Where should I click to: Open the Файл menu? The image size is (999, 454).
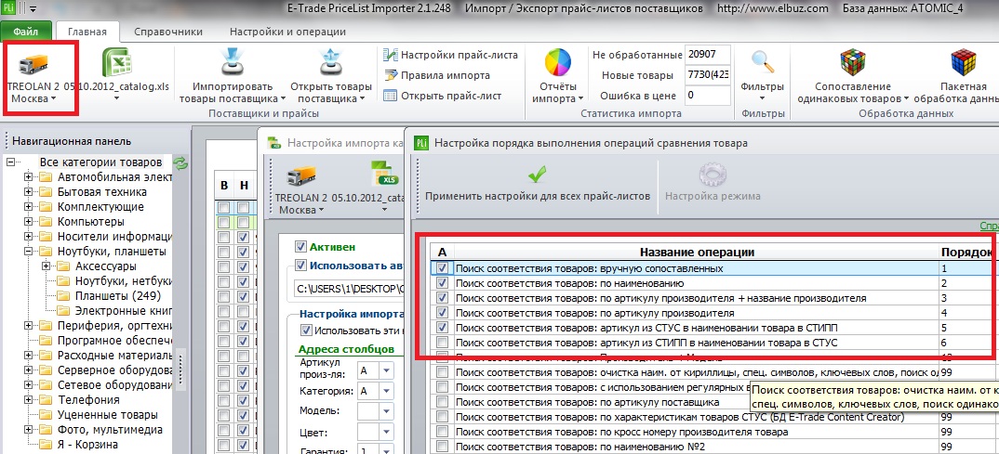25,32
